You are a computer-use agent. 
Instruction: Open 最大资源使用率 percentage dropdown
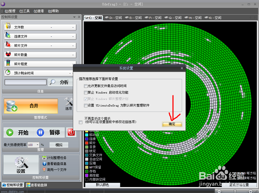[37, 145]
